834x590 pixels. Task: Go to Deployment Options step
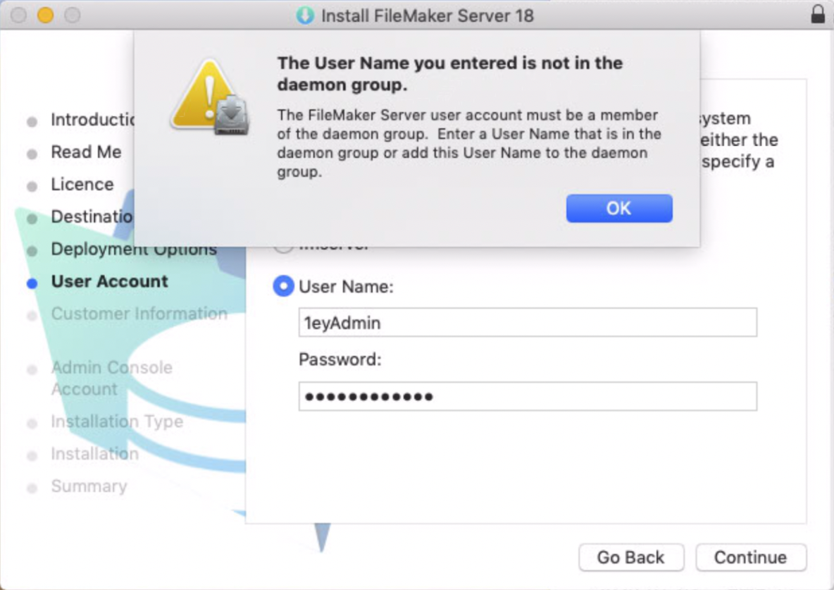(134, 250)
